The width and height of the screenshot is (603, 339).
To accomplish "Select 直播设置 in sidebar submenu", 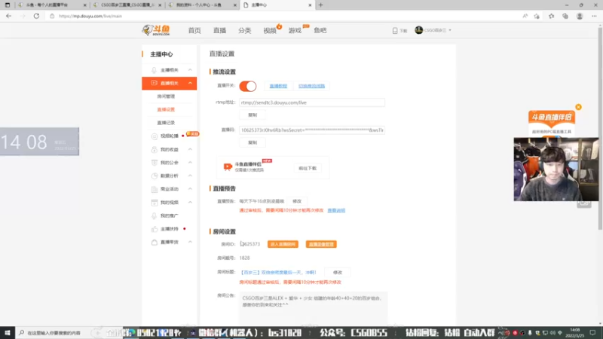I will (x=166, y=109).
